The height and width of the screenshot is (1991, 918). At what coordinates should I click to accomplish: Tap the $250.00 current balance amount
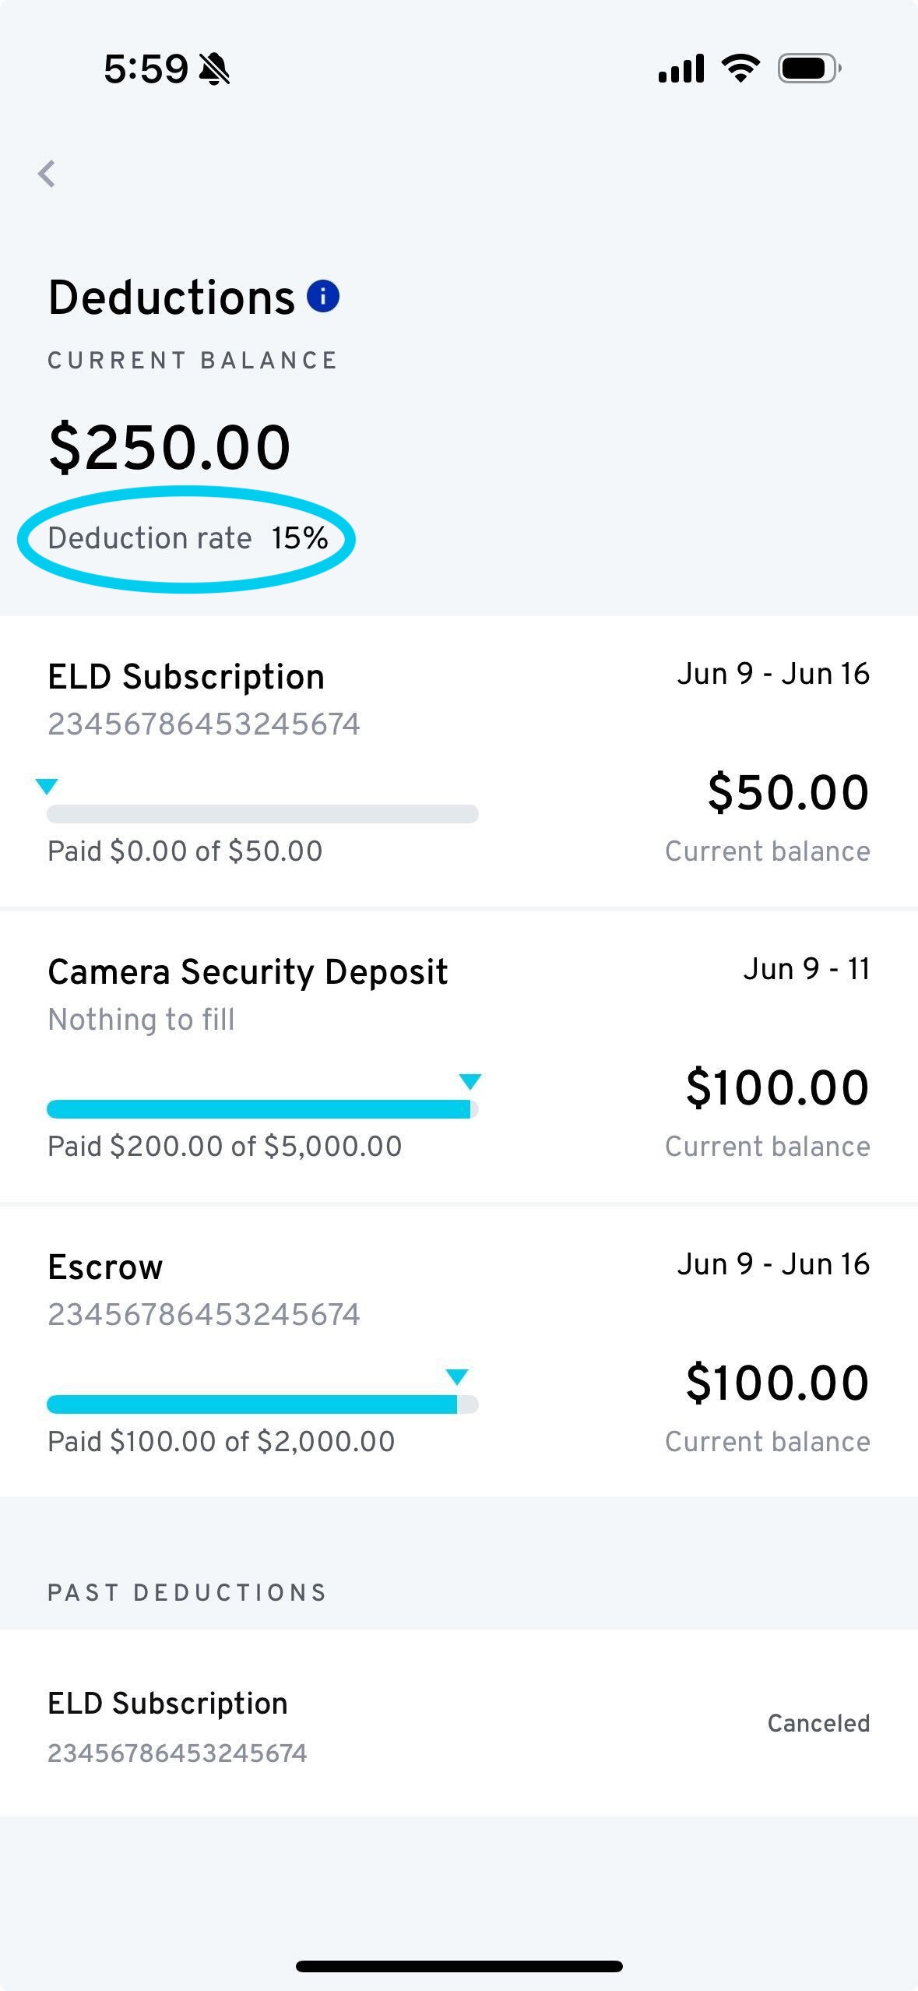coord(170,447)
